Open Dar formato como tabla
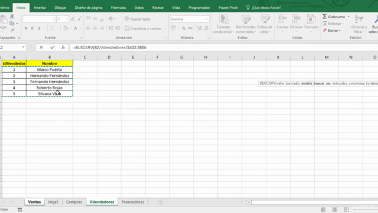Image resolution: width=378 pixels, height=213 pixels. pos(246,24)
